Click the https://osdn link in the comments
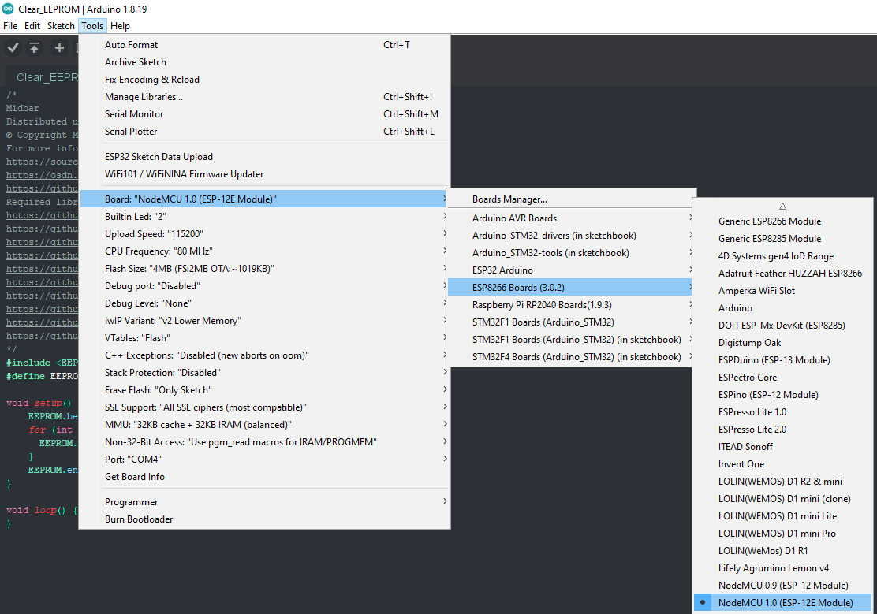The width and height of the screenshot is (877, 614). click(41, 174)
